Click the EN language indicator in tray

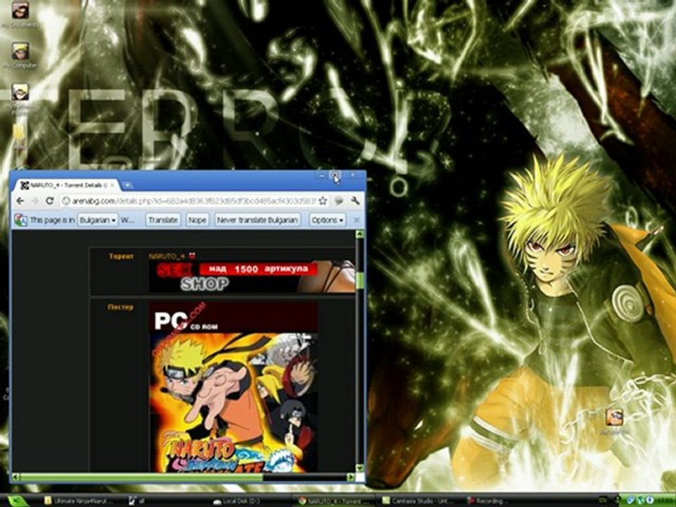(x=602, y=501)
